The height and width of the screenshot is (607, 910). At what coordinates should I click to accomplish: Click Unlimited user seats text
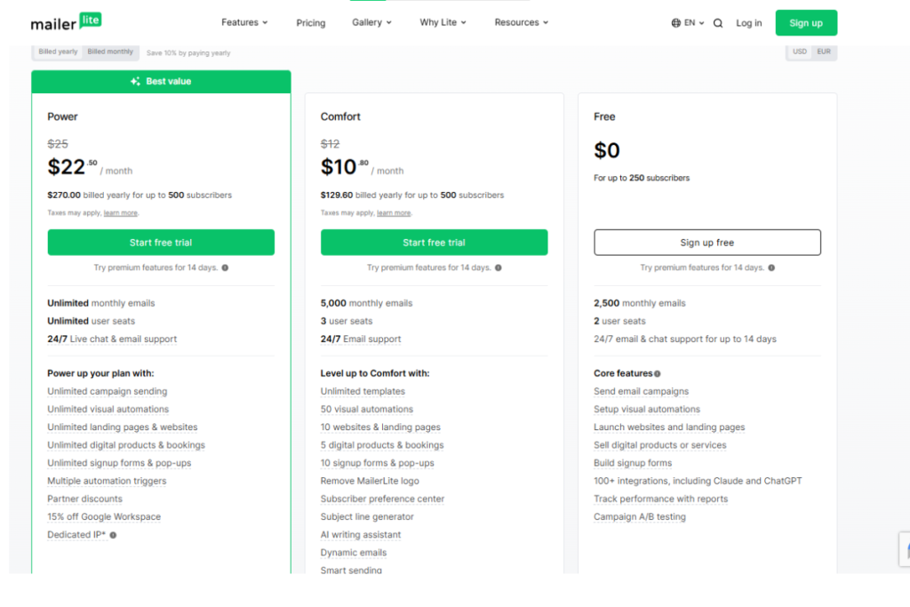[x=92, y=322]
